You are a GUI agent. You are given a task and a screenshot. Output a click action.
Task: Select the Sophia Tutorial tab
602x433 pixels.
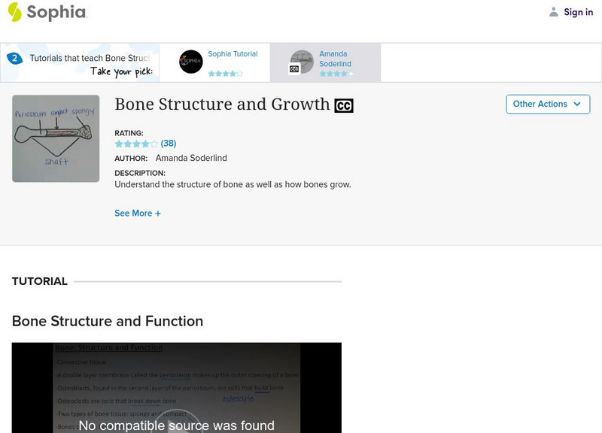coord(233,54)
